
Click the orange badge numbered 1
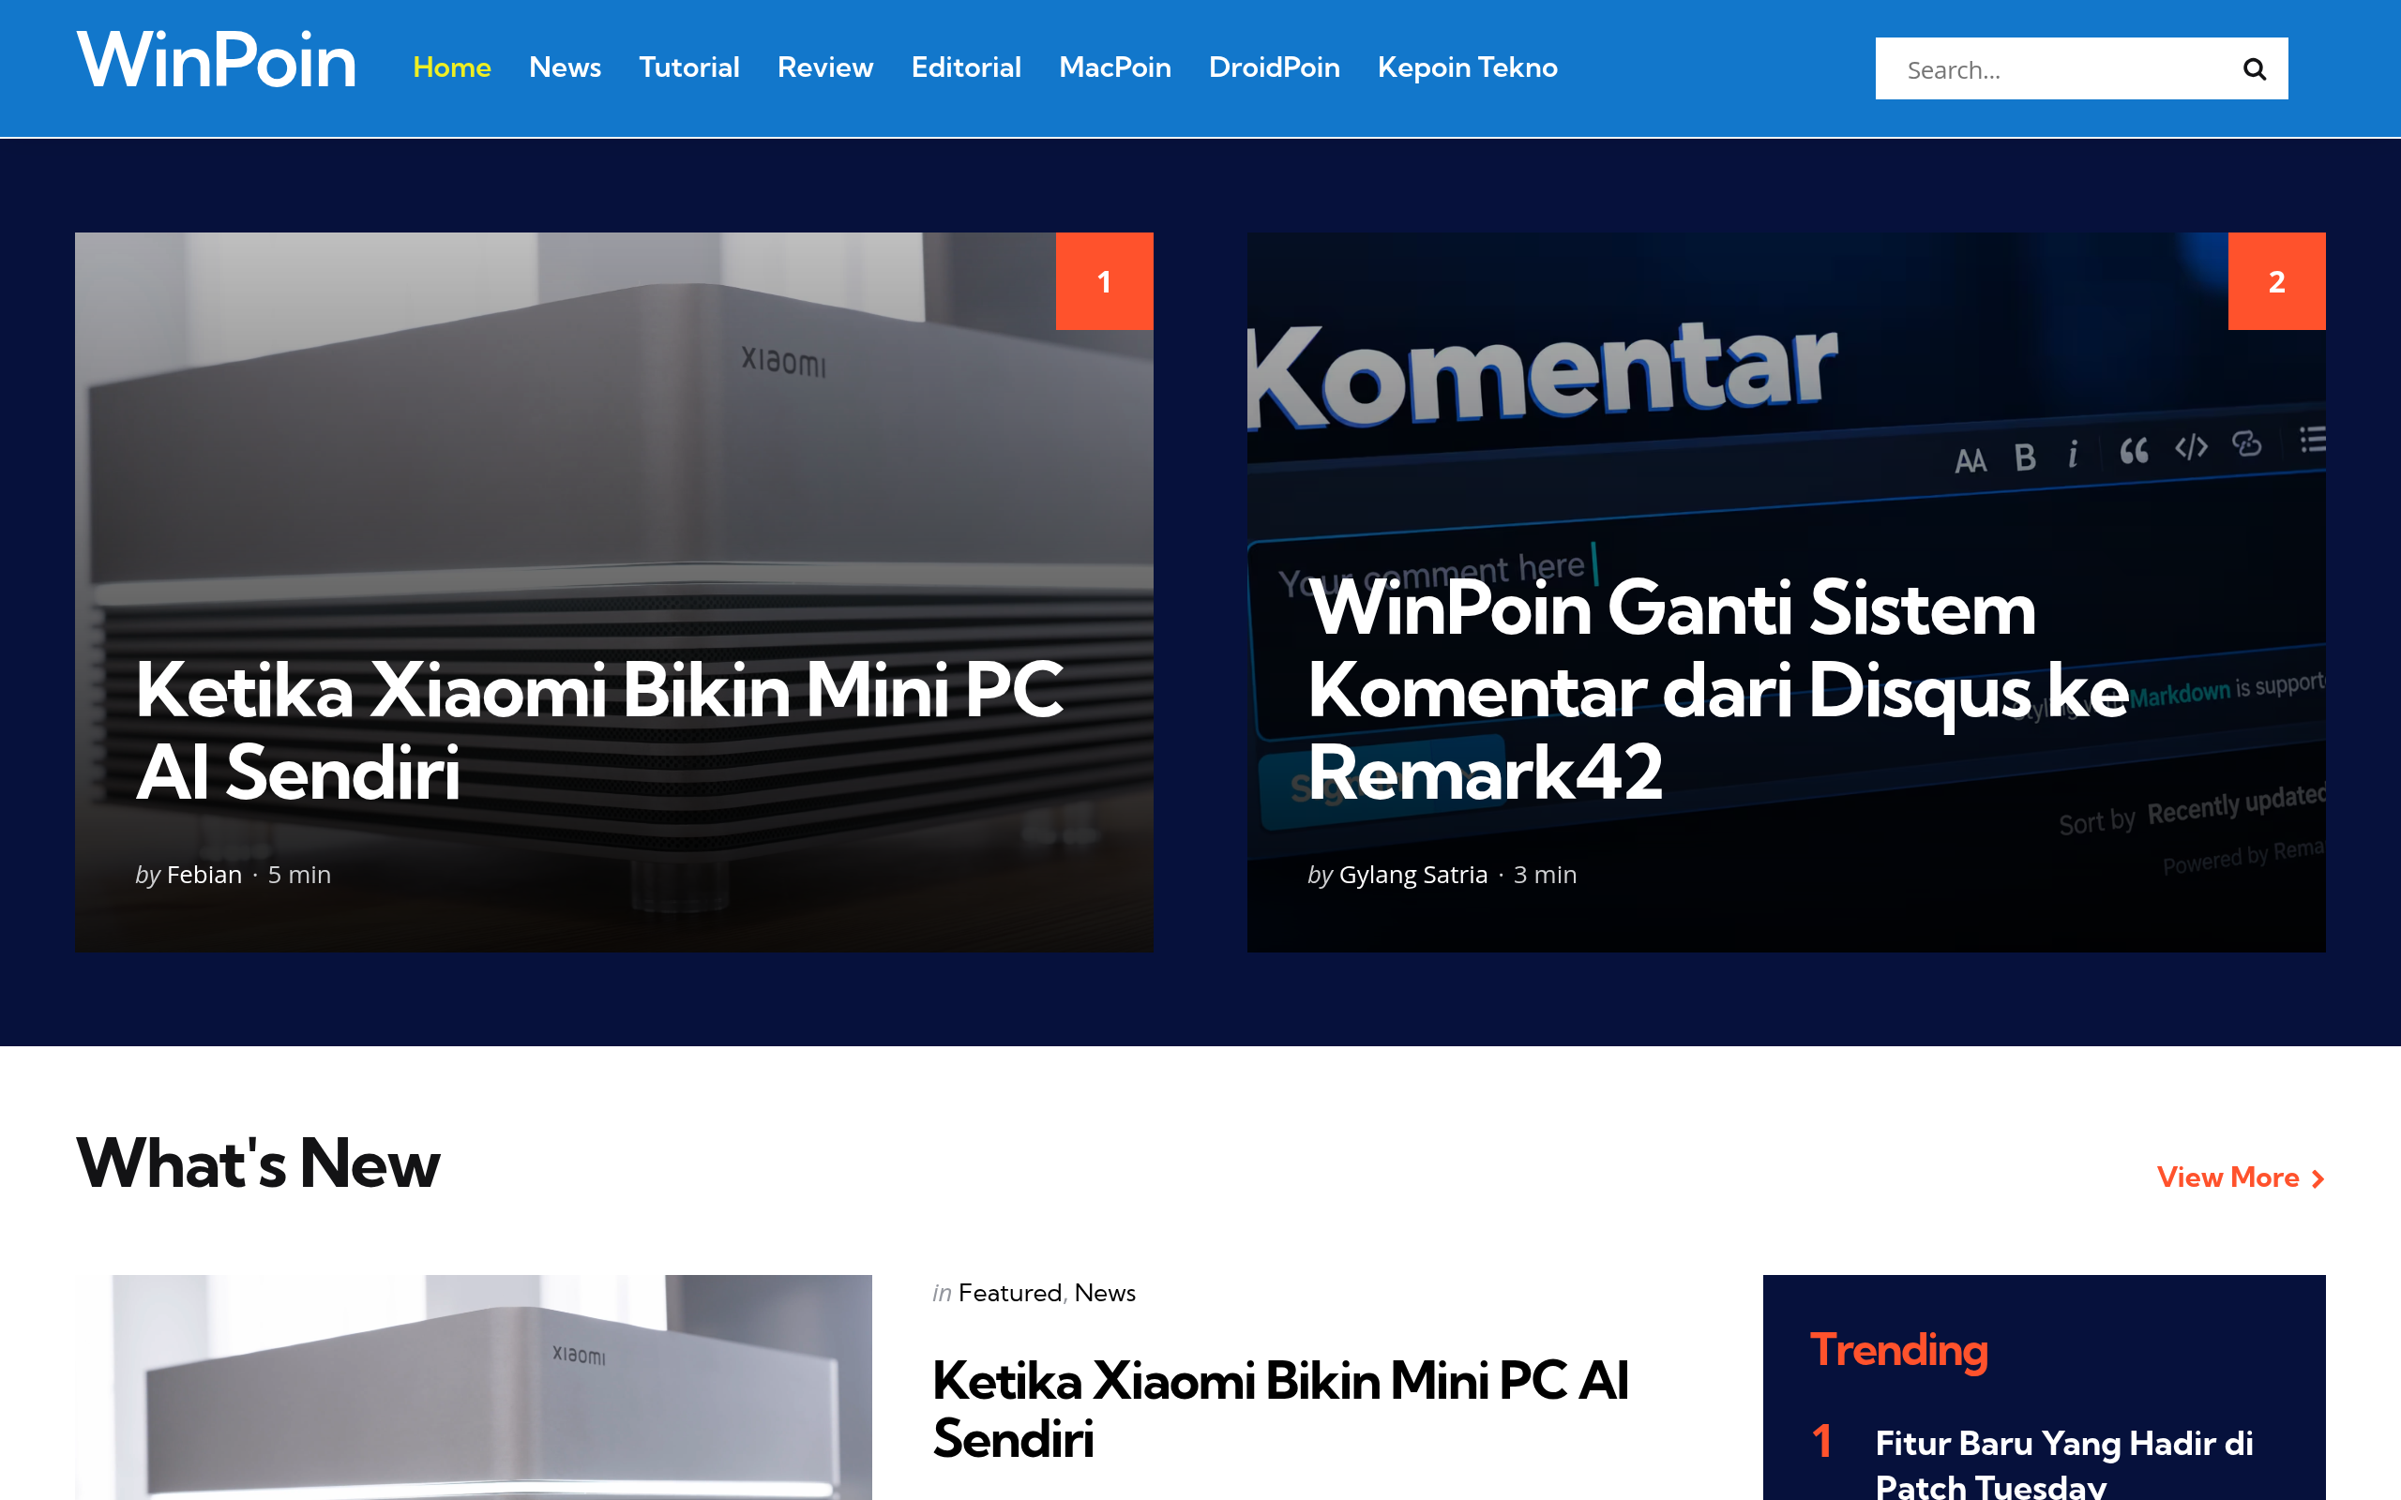pos(1104,282)
